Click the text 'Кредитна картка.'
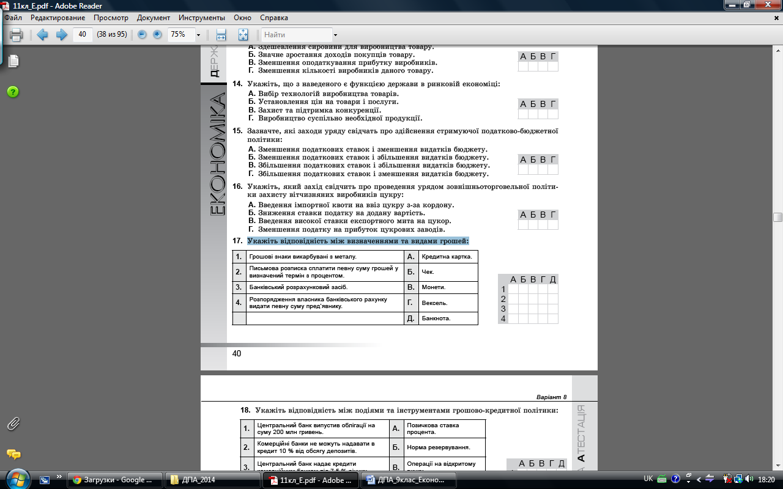The height and width of the screenshot is (489, 783). click(447, 257)
